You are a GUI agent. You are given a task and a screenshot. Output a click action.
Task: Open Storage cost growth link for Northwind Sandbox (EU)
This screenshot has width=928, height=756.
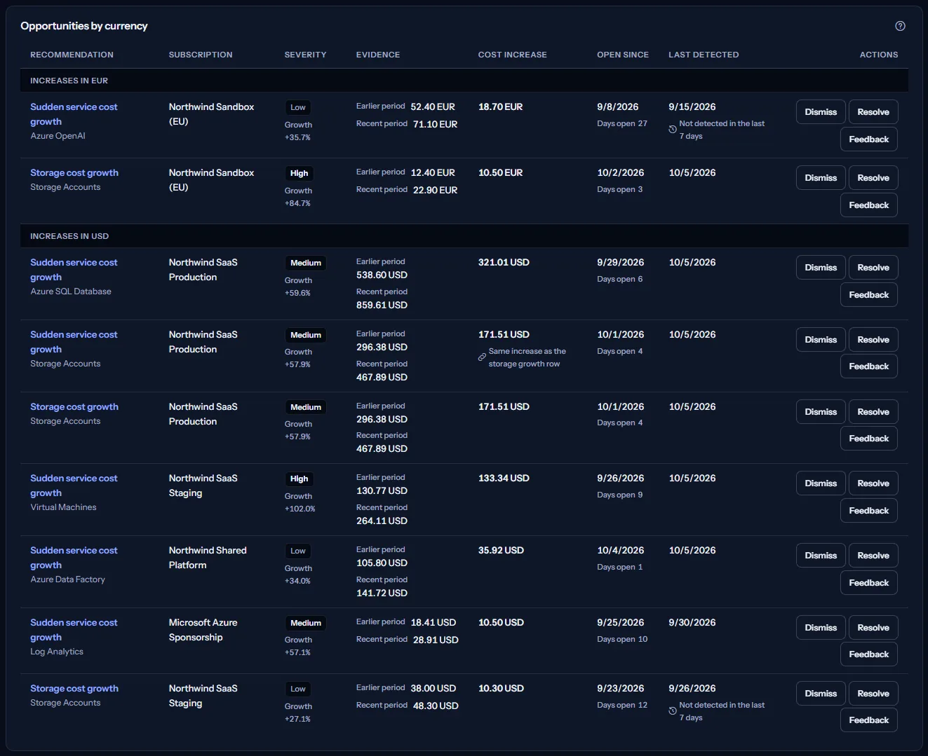[x=74, y=172]
